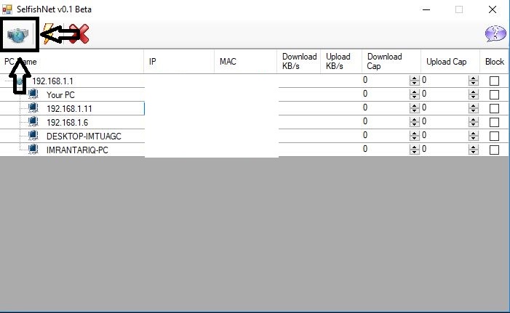
Task: Click Upload Cap value field for 192.168.1.11
Action: tap(444, 108)
